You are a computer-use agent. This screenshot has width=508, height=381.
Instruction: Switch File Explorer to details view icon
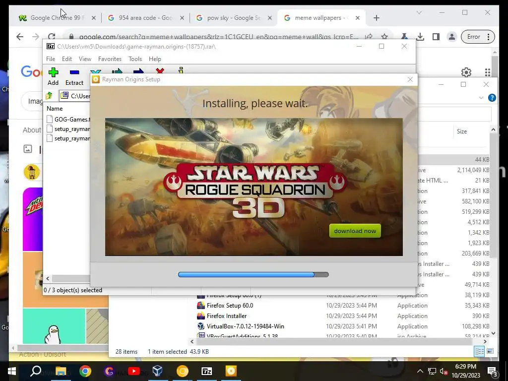[x=479, y=352]
